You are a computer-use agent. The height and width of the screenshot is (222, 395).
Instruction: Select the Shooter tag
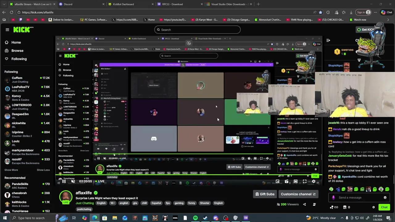click(x=205, y=203)
